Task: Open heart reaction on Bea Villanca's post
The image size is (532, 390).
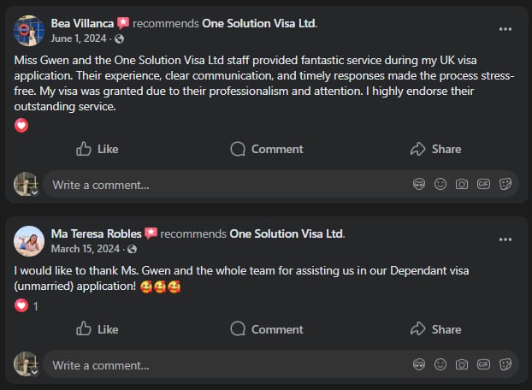Action: (21, 126)
